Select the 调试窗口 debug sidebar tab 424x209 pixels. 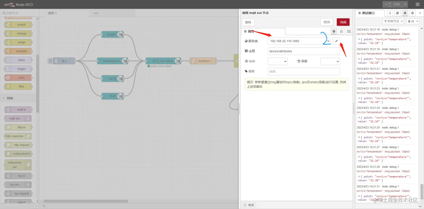(x=370, y=13)
